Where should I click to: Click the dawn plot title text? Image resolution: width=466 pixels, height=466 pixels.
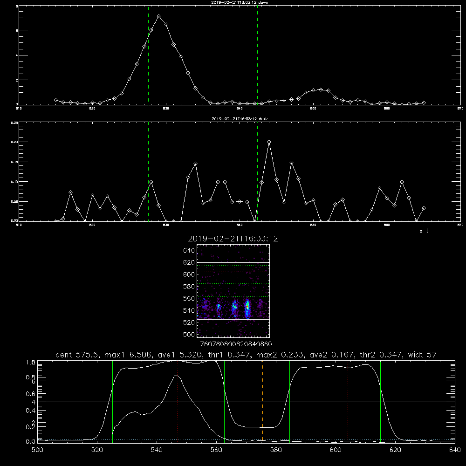point(240,2)
